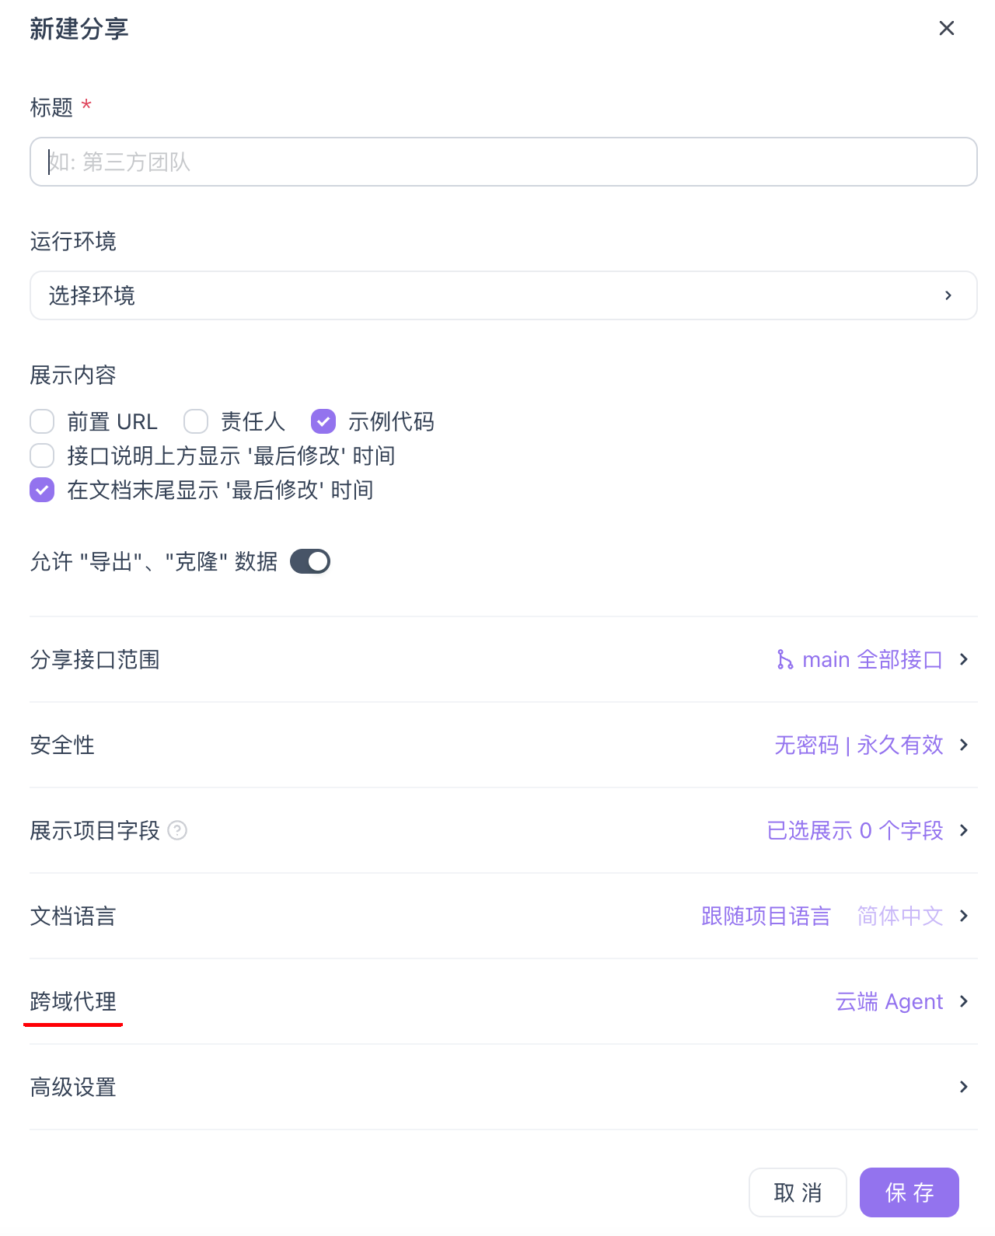Toggle off the 允许导出克隆数据 switch
Screen dimensions: 995x1236
309,561
